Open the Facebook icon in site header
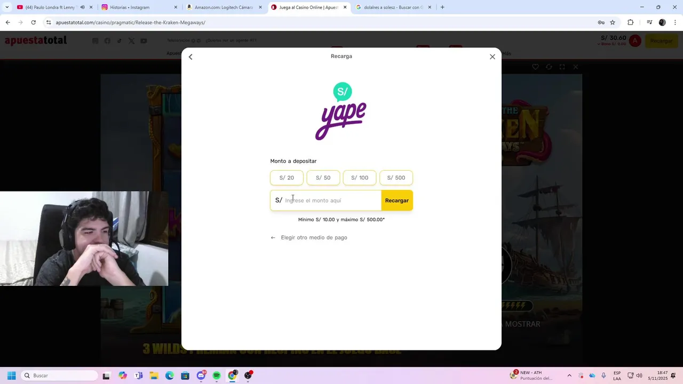 pos(107,41)
